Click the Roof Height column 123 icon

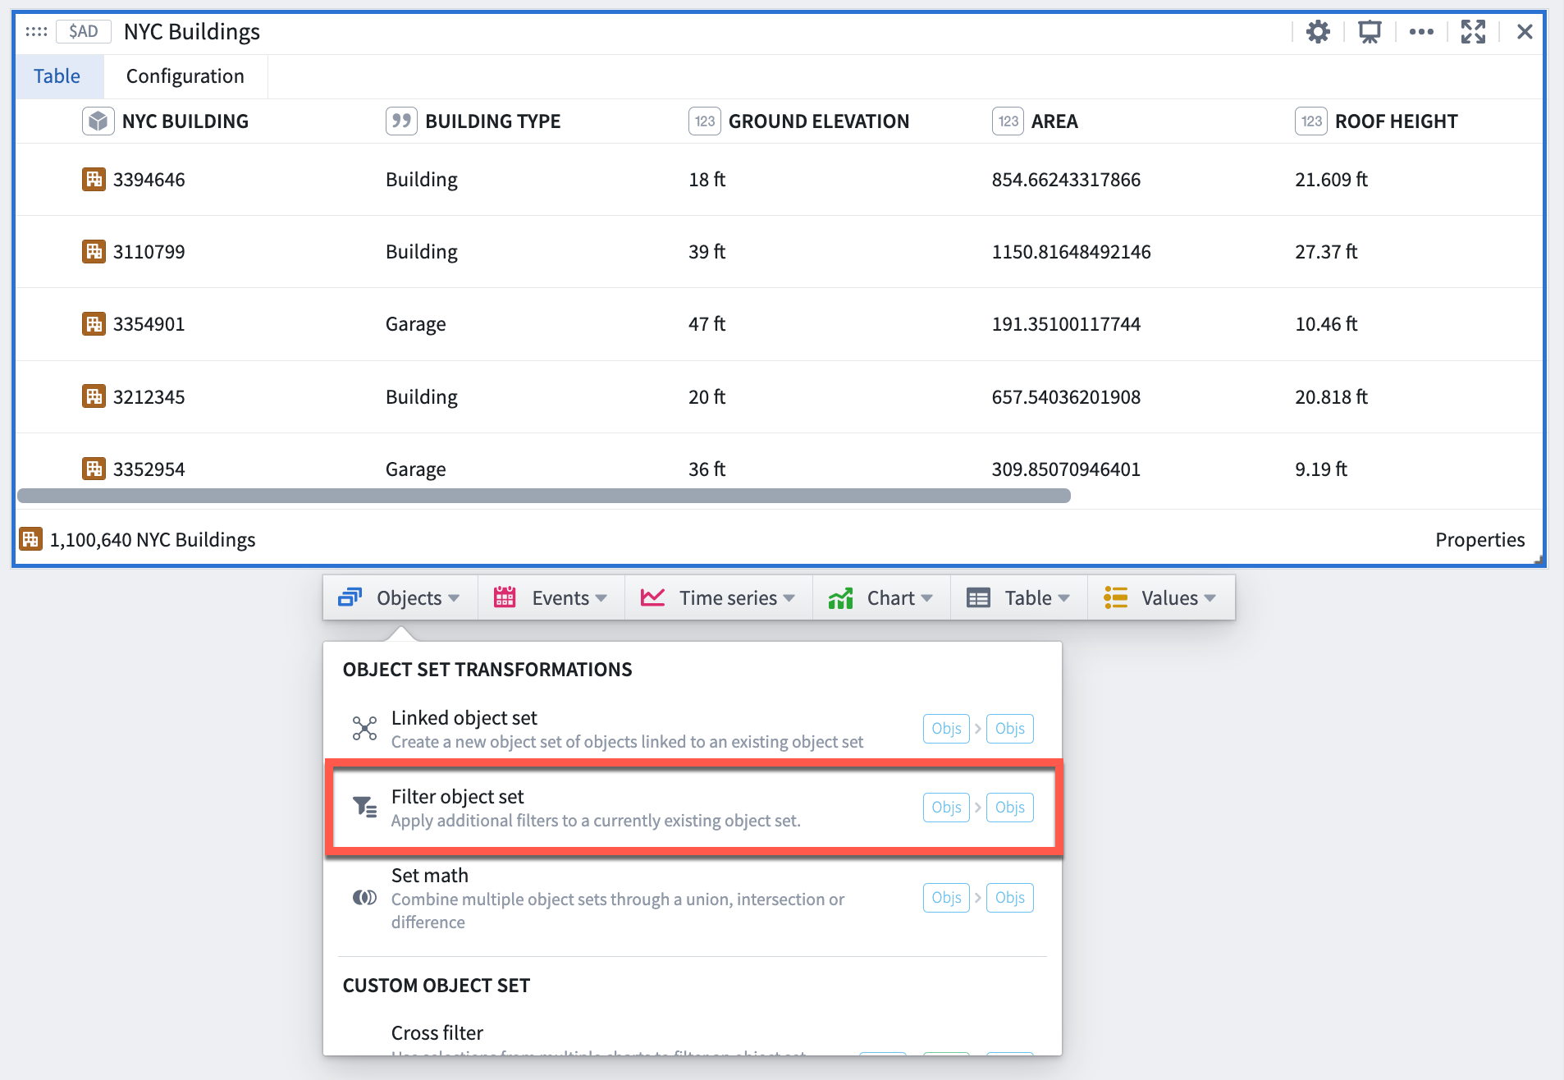coord(1311,121)
